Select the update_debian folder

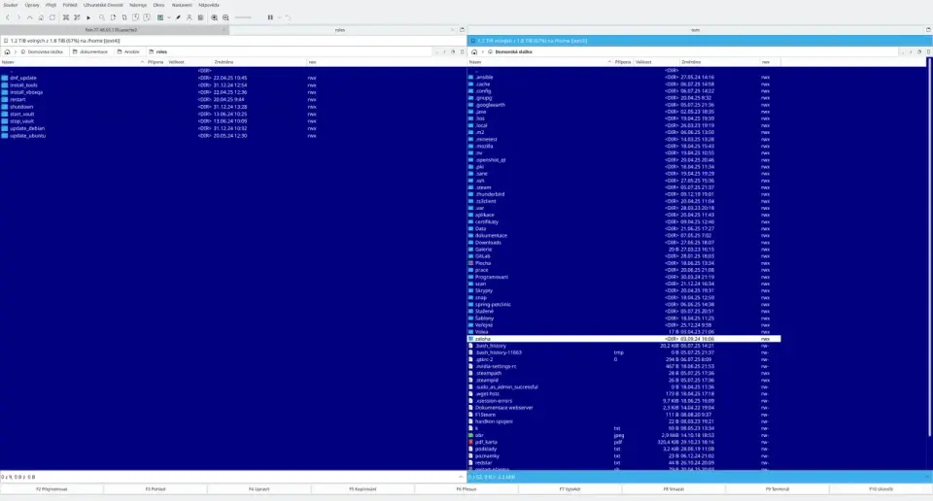coord(27,128)
